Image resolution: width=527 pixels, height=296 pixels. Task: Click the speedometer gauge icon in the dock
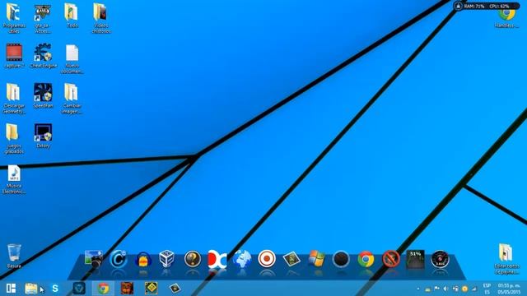(x=440, y=259)
